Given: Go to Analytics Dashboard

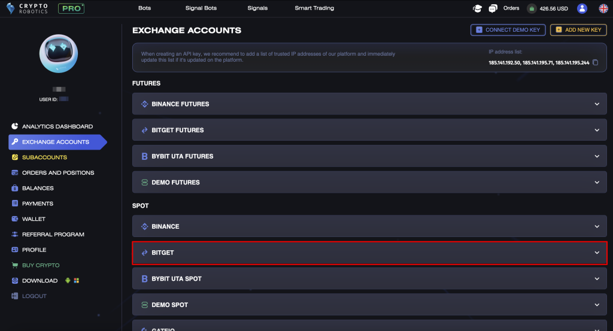Looking at the screenshot, I should [x=57, y=126].
